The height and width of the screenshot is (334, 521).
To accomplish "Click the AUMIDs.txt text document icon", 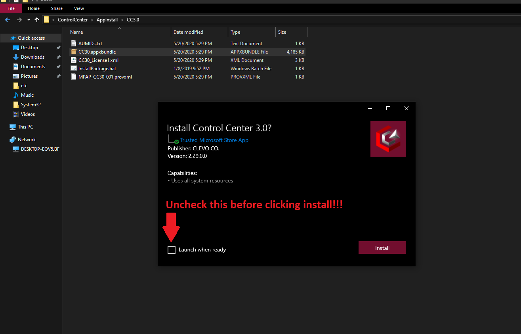I will pyautogui.click(x=73, y=44).
